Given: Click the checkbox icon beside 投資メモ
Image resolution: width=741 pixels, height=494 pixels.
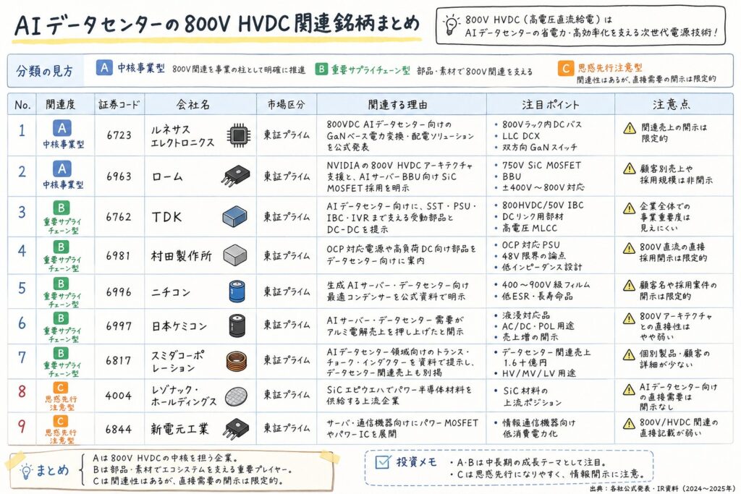Looking at the screenshot, I should pos(382,462).
